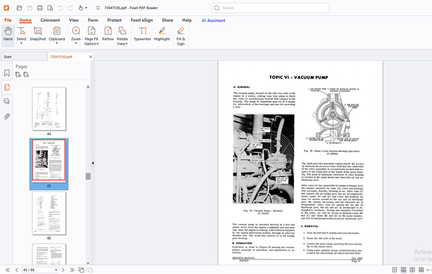432x274 pixels.
Task: Open the Rotate View dropdown
Action: click(123, 36)
